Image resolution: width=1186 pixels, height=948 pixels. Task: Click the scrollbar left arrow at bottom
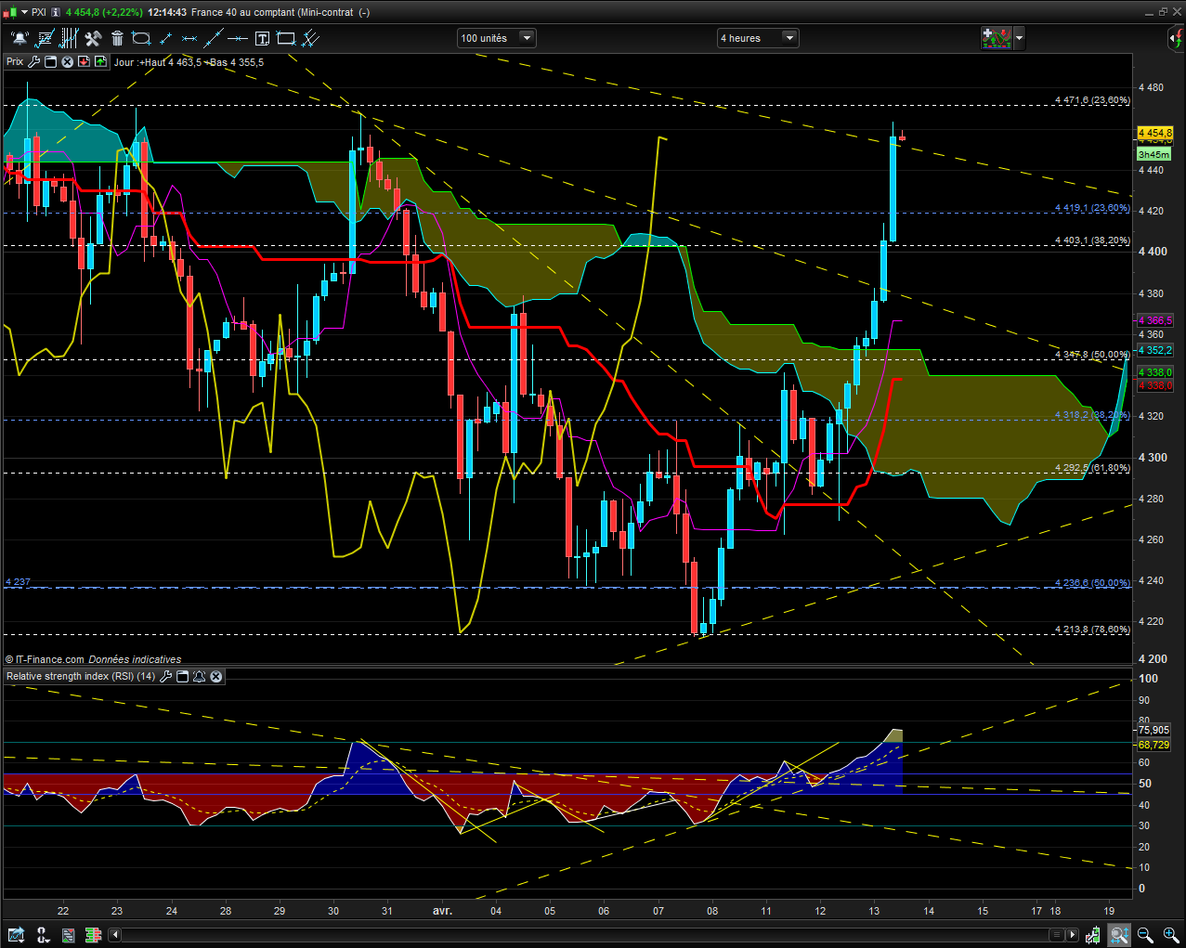click(115, 935)
